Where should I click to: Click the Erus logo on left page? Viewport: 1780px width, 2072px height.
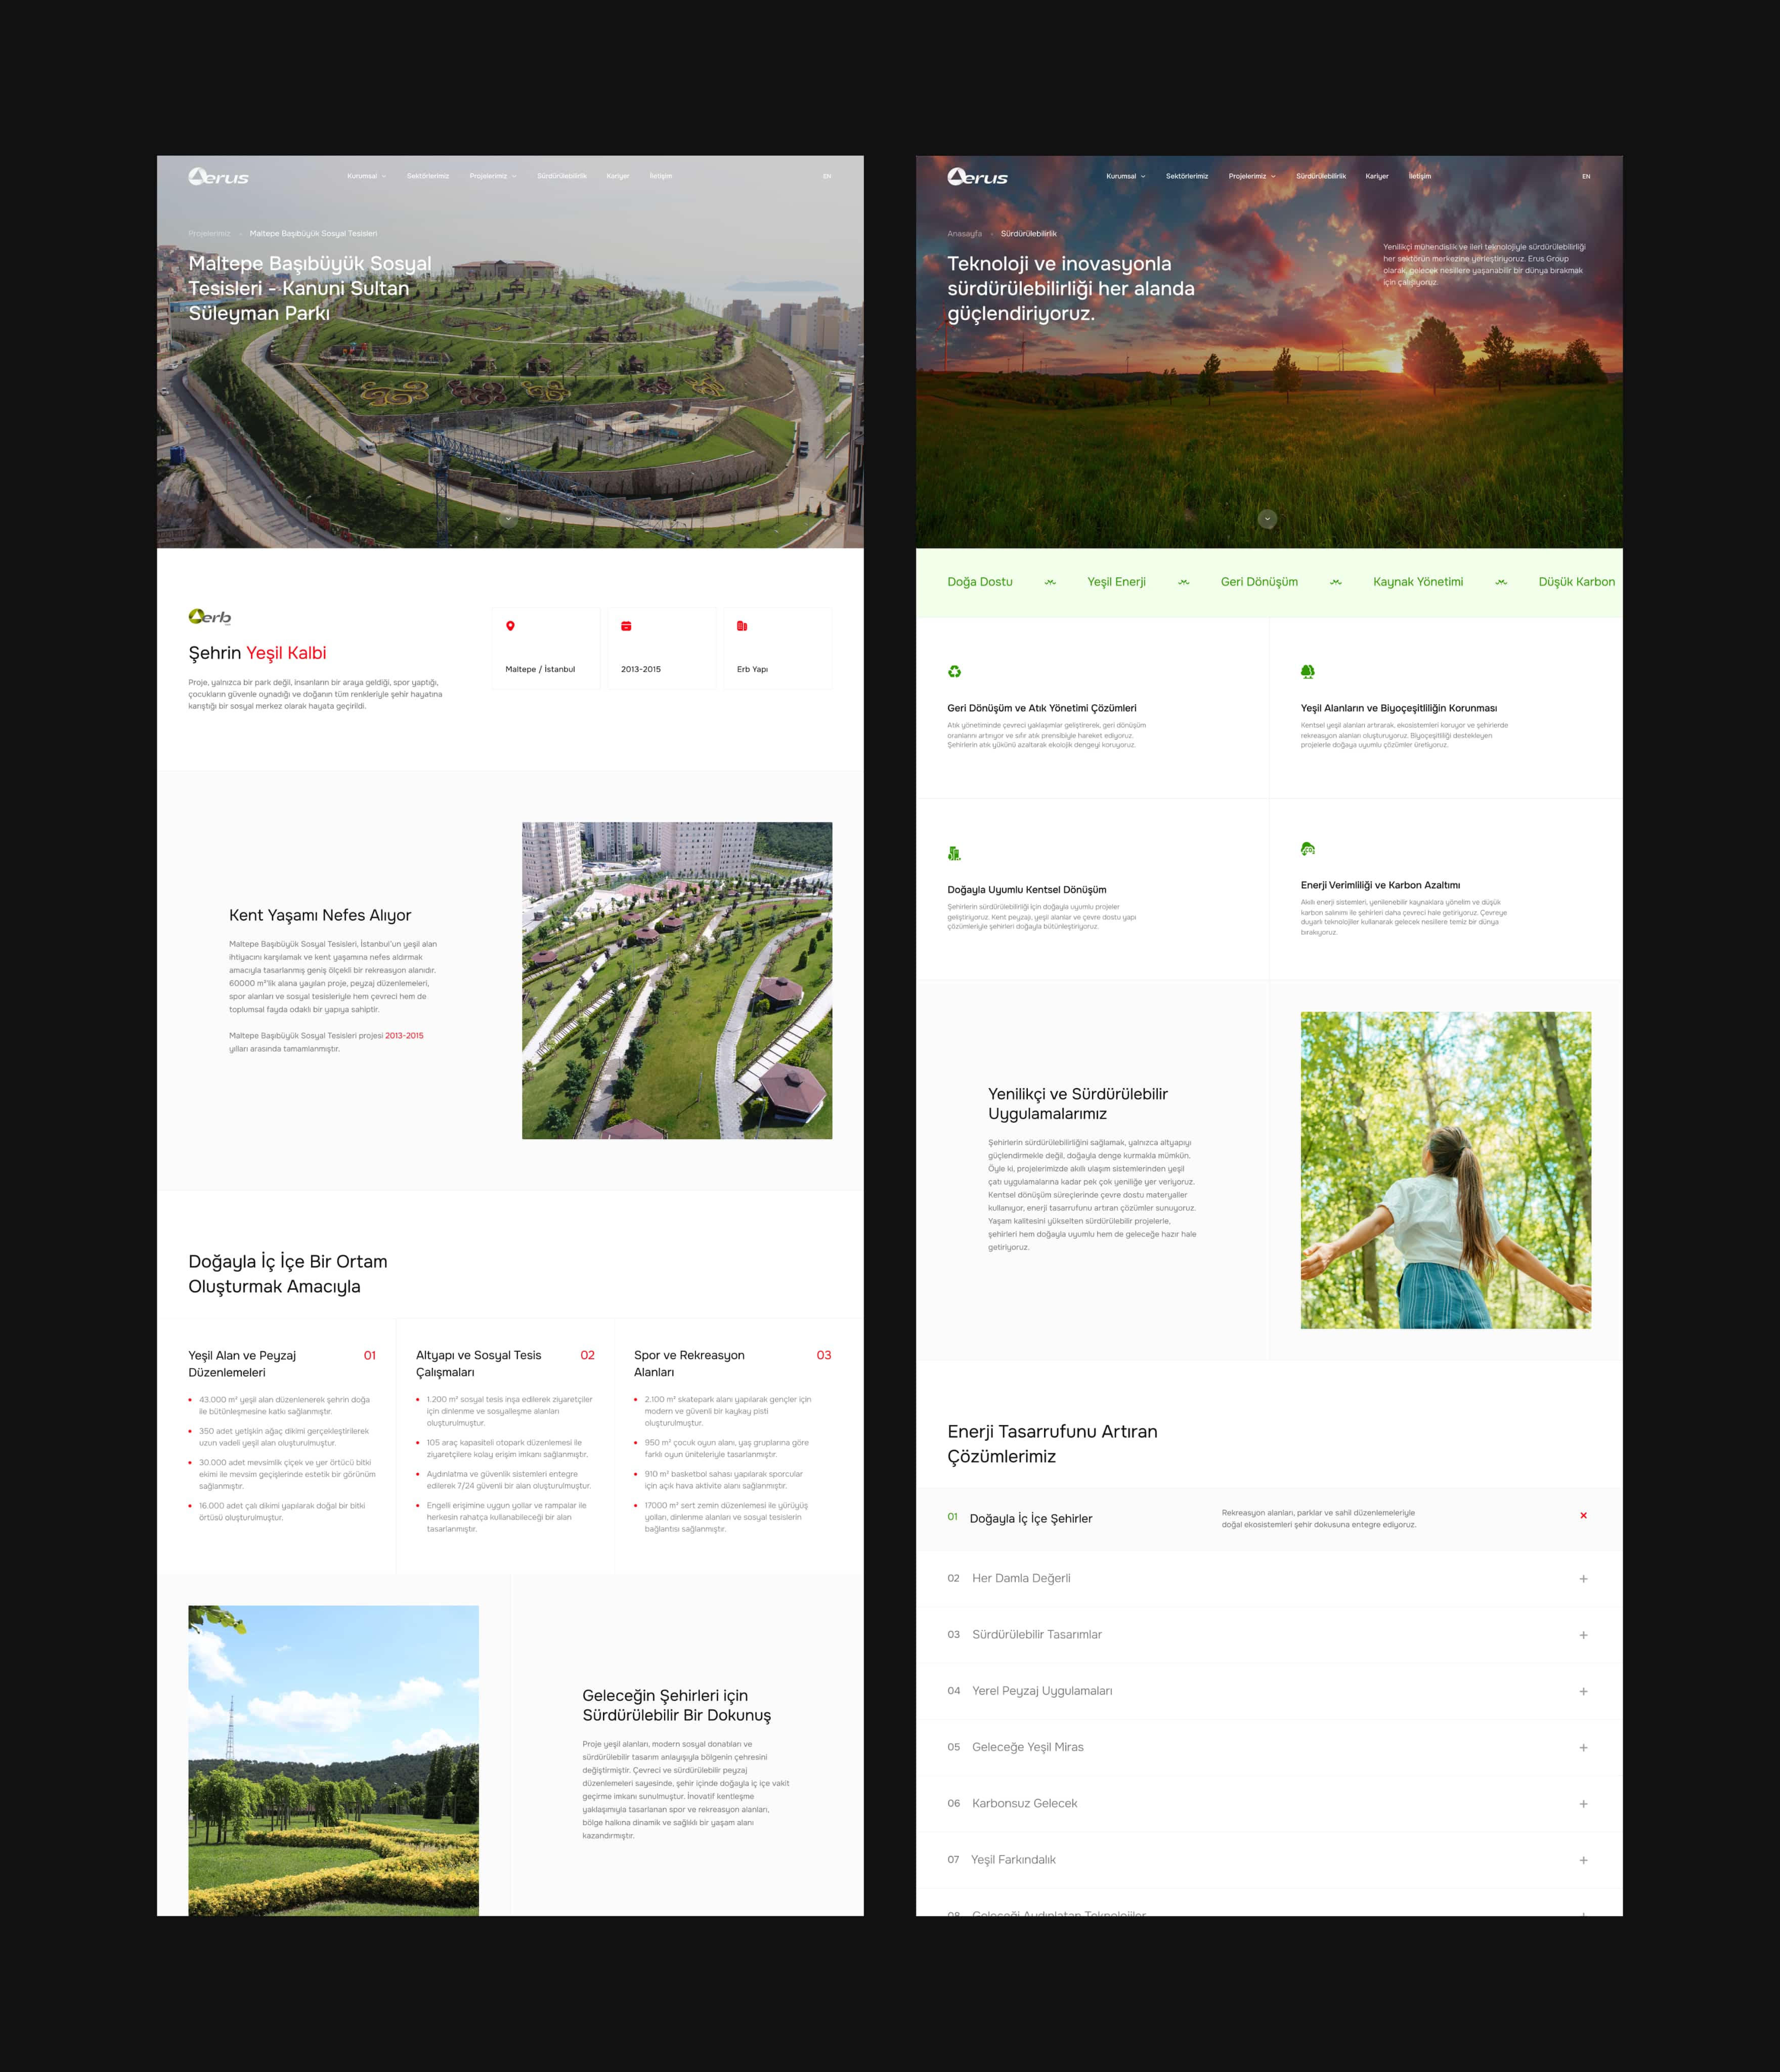pos(218,177)
